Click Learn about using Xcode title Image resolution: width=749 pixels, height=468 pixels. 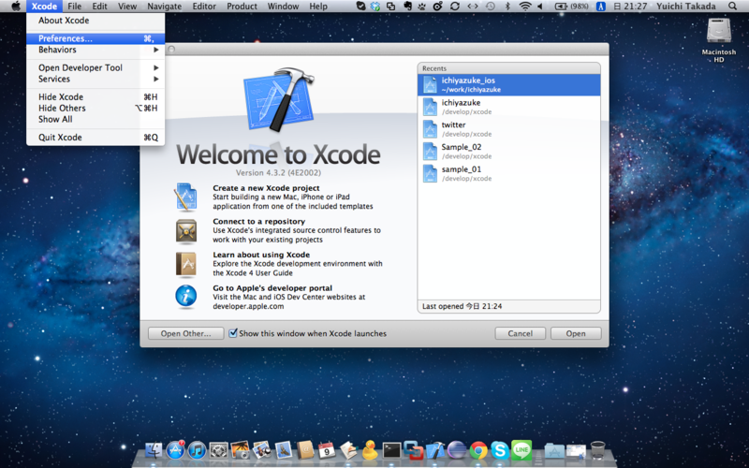tap(261, 255)
